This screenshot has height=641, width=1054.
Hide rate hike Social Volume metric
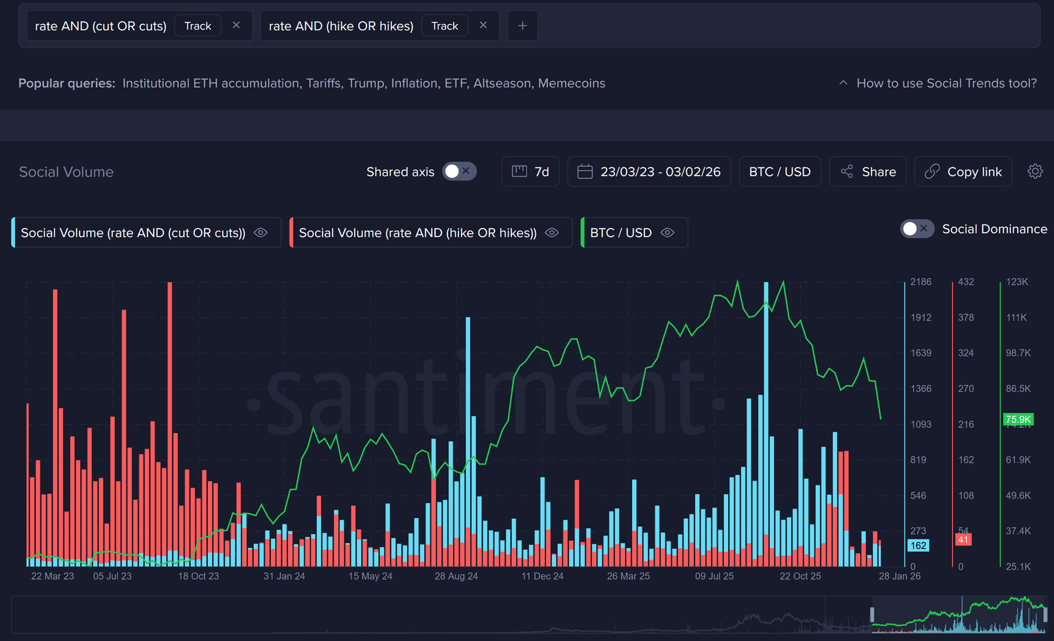tap(552, 233)
